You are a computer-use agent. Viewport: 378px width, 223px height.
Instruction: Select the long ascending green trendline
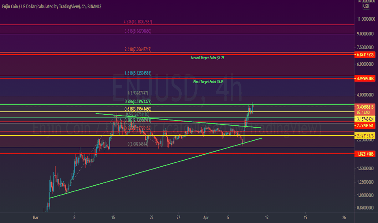(155, 168)
